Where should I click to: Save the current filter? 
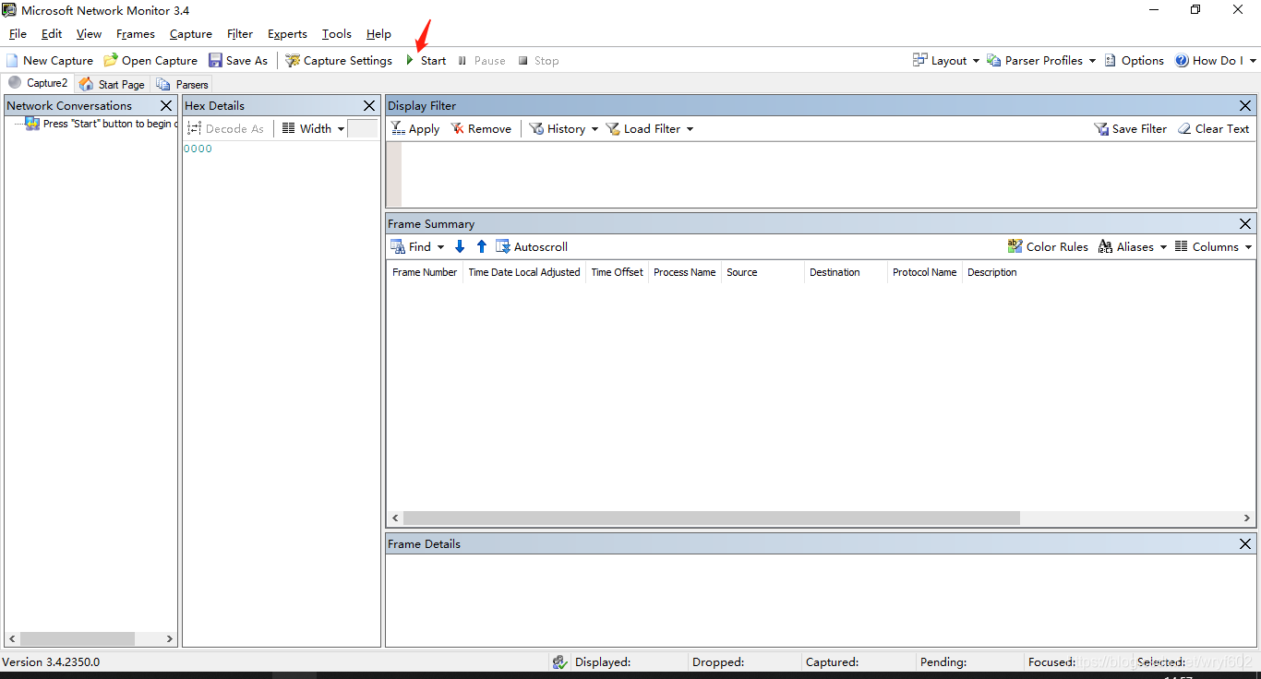point(1131,129)
